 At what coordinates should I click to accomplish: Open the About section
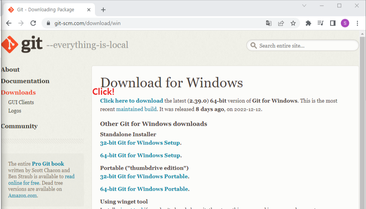[x=10, y=70]
